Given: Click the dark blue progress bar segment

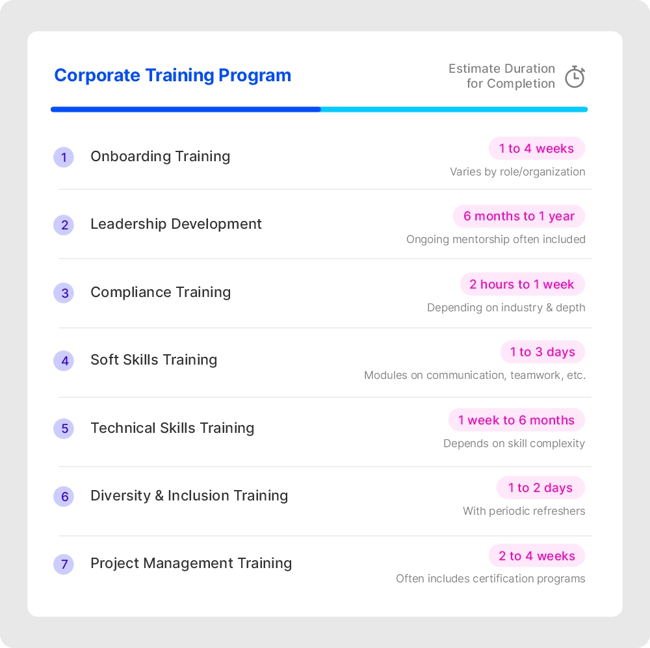Looking at the screenshot, I should [186, 109].
